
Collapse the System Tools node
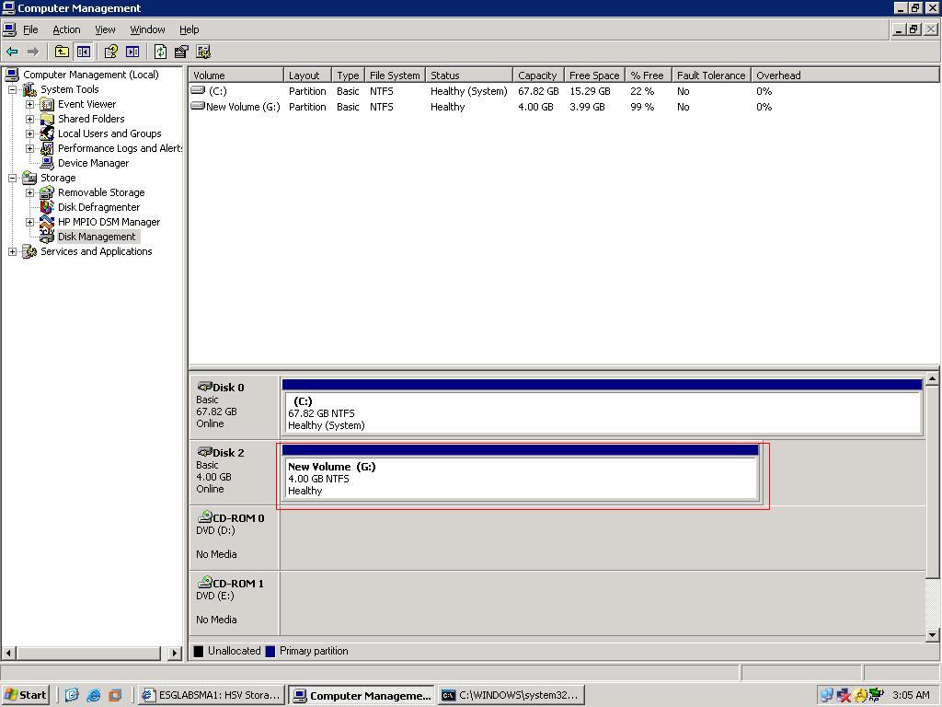13,89
